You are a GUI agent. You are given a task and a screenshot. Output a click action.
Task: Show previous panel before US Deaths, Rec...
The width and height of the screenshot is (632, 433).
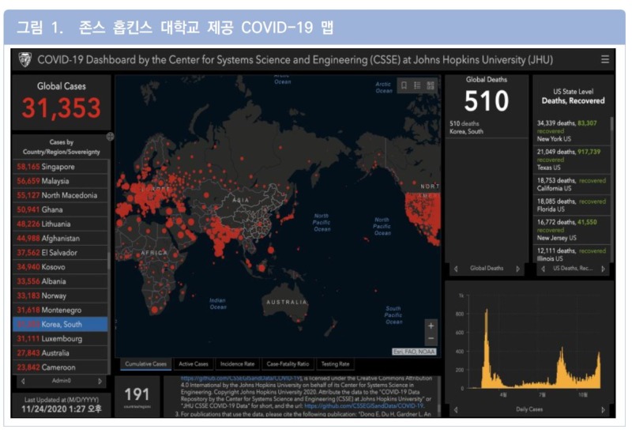pos(543,269)
